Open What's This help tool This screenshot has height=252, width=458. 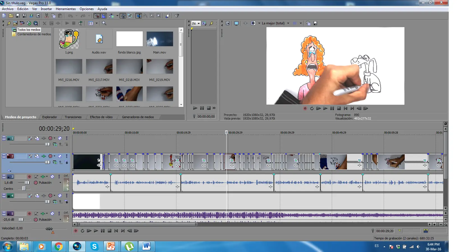(177, 16)
